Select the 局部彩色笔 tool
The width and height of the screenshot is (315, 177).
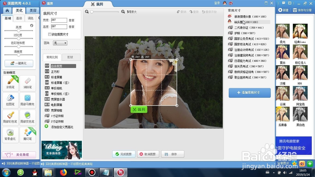point(10,118)
